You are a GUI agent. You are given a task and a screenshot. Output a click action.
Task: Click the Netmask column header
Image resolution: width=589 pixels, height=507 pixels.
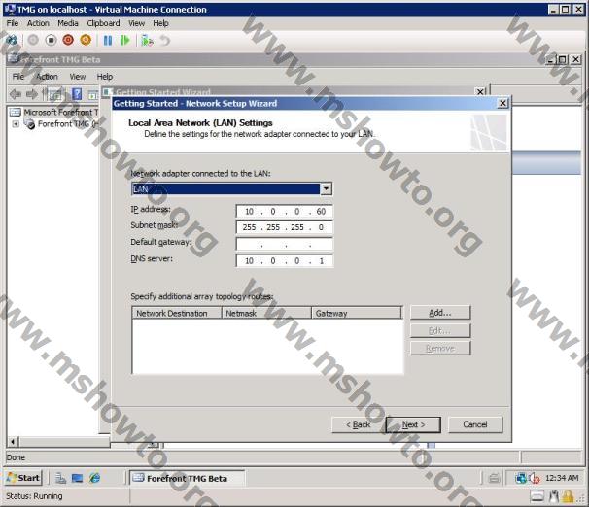coord(266,313)
